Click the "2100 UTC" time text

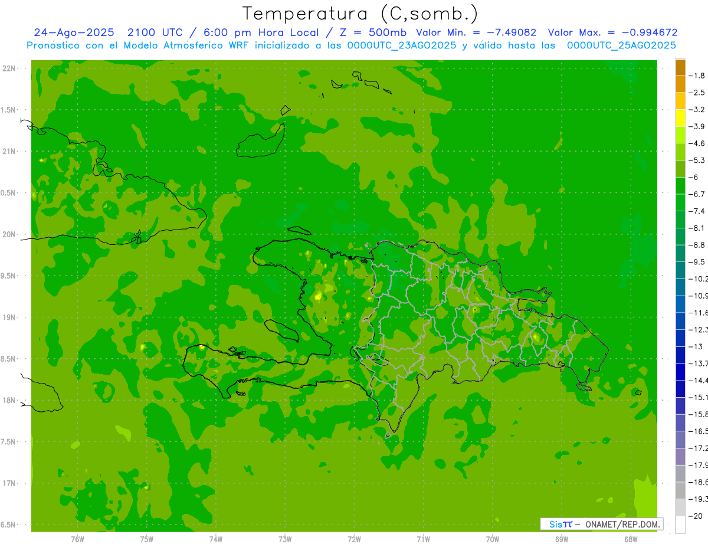156,32
